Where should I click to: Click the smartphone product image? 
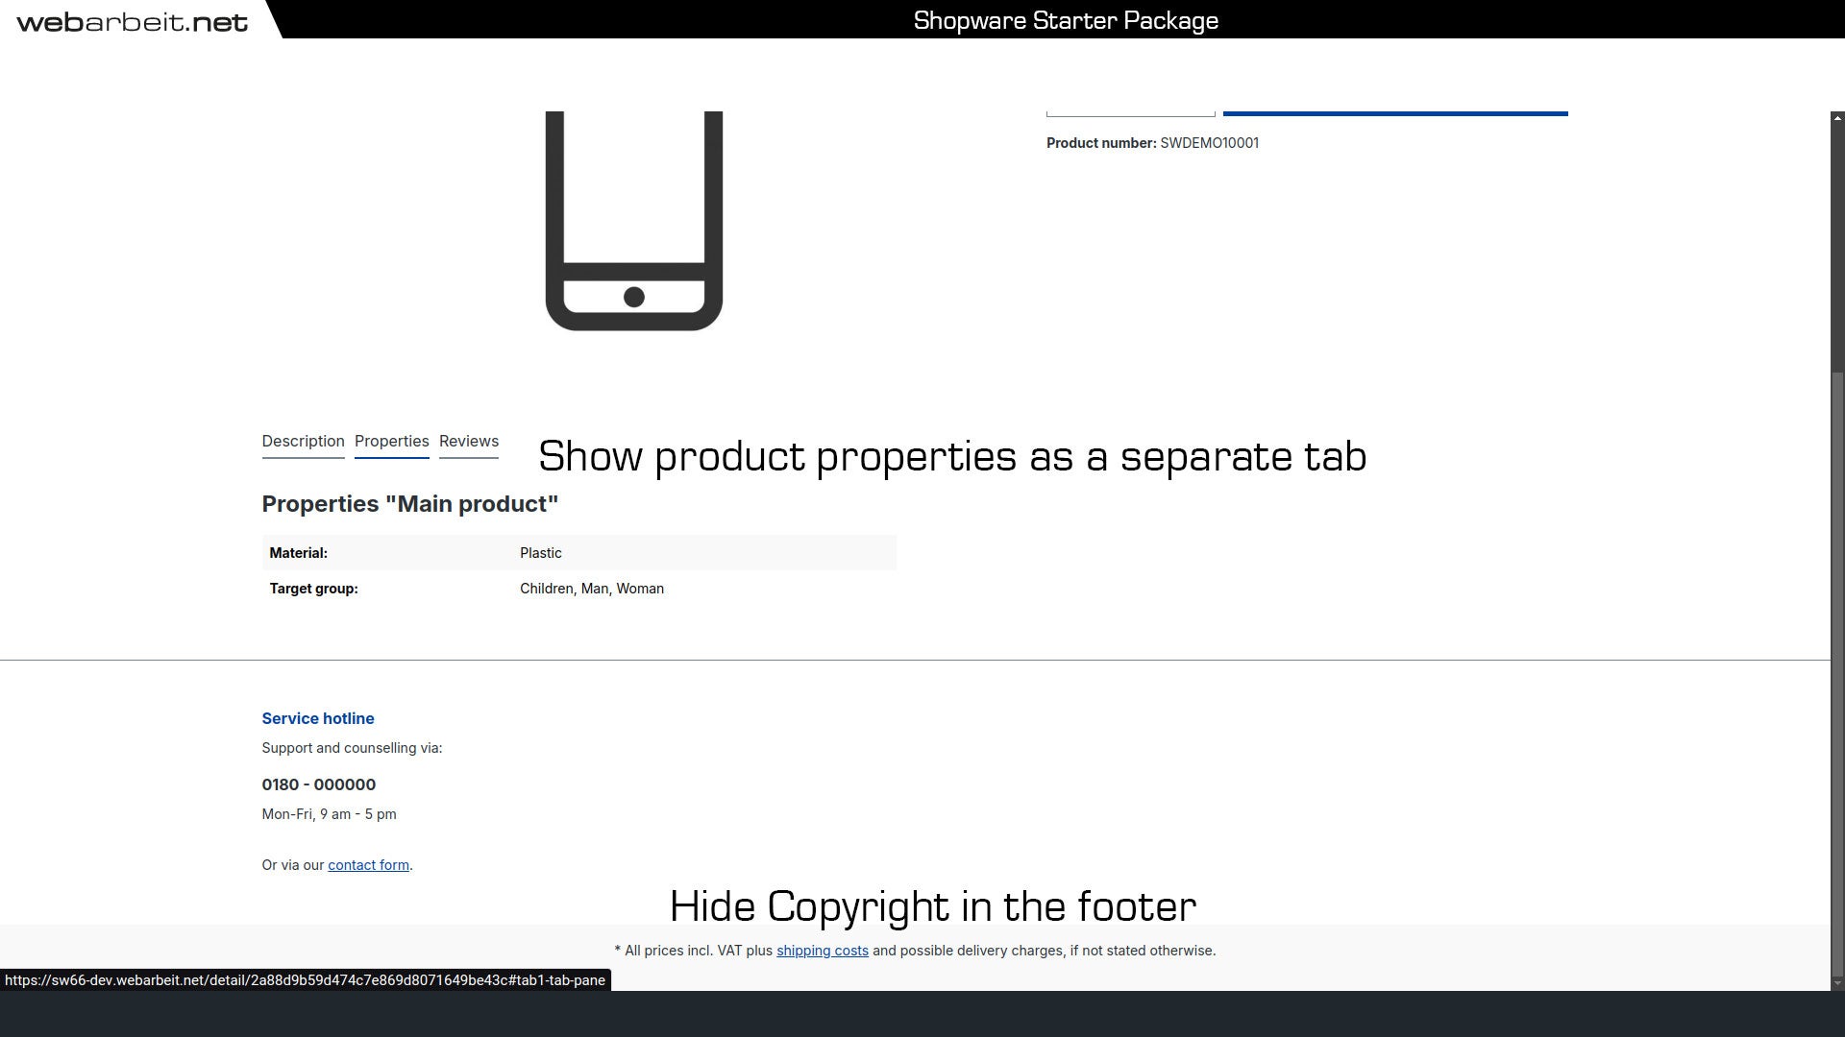634,221
